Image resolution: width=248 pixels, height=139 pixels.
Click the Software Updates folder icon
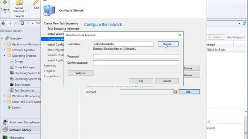point(9,50)
